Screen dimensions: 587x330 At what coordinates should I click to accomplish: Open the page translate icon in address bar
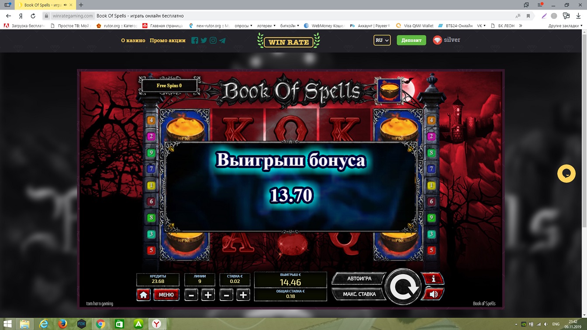tap(518, 16)
